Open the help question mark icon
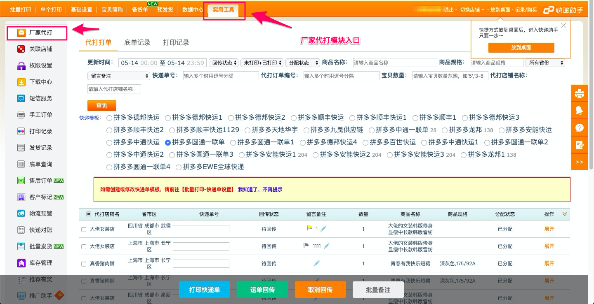This screenshot has height=304, width=594. point(580,128)
